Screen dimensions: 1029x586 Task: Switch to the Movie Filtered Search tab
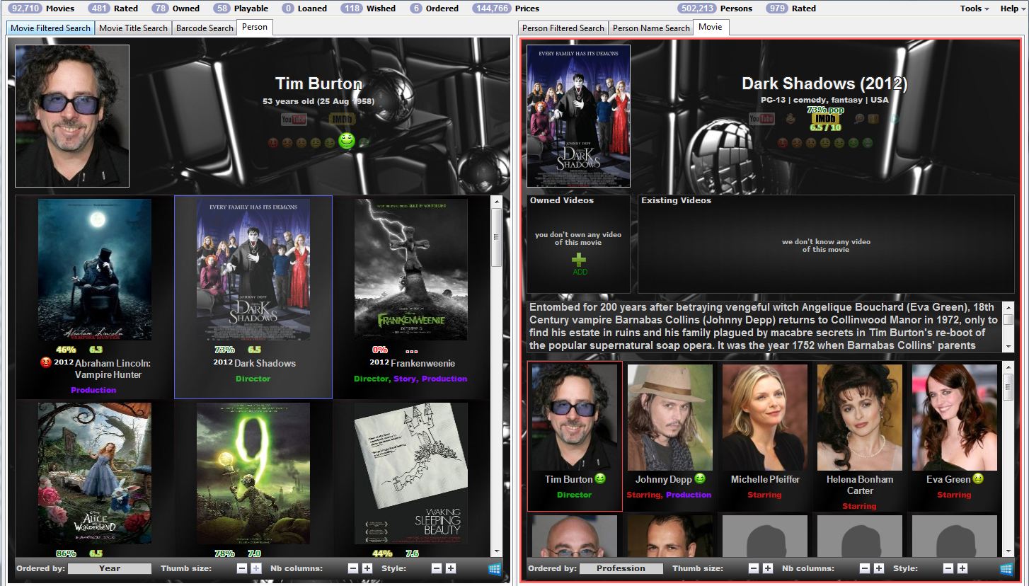click(50, 28)
